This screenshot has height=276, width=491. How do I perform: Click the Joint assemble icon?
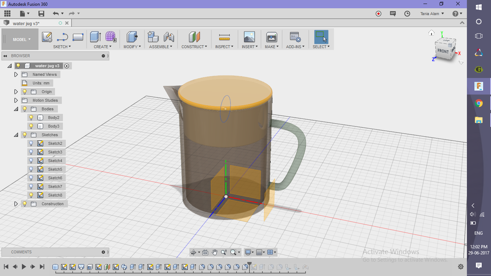[x=169, y=37]
